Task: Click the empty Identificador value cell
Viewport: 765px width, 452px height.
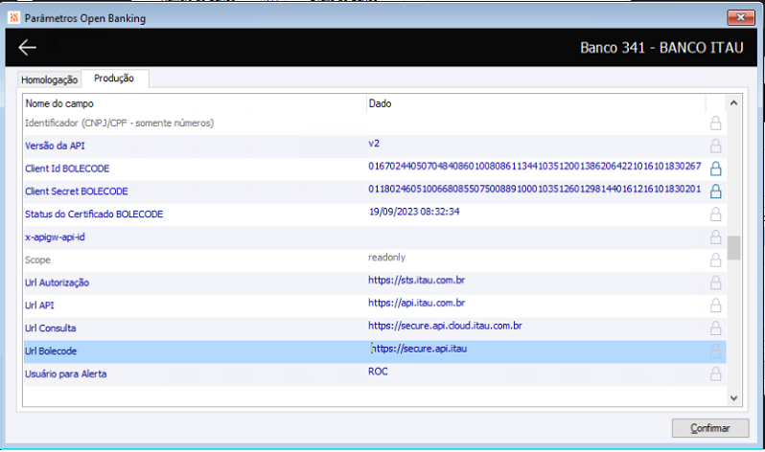Action: (x=537, y=123)
